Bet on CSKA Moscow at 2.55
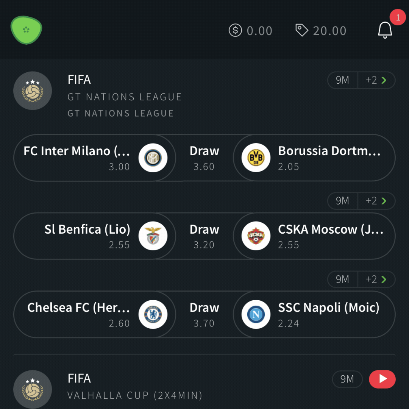Viewport: 409px width, 409px height. pyautogui.click(x=314, y=236)
